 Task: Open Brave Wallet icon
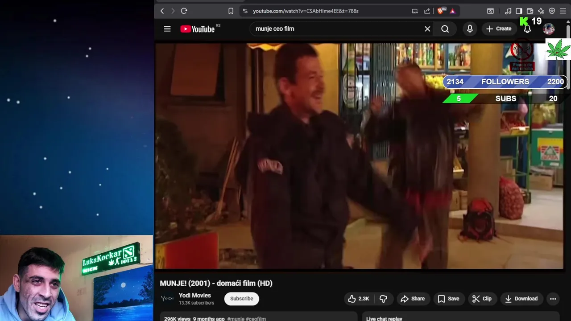[x=530, y=11]
